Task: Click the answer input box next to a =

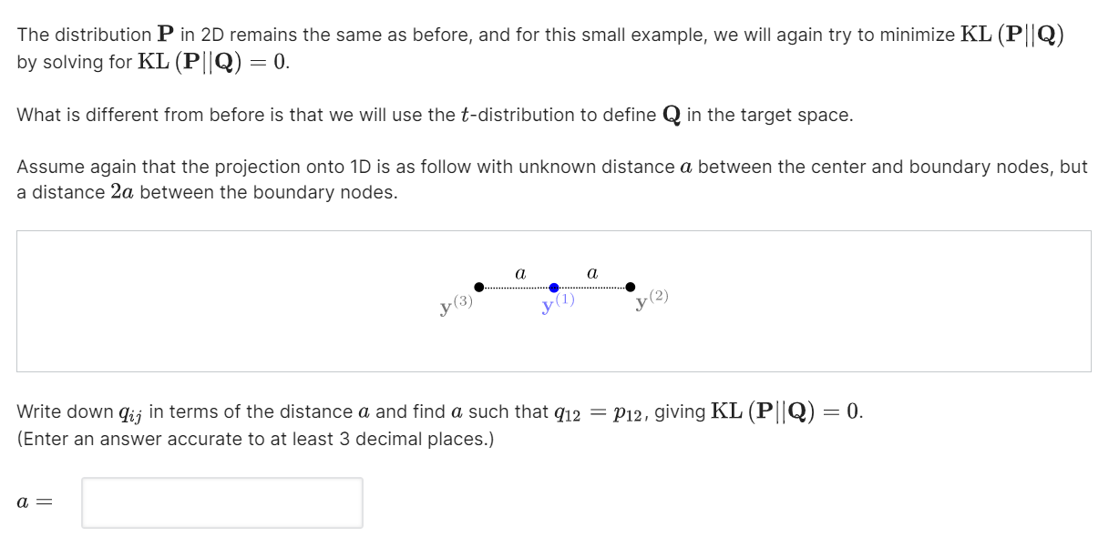Action: coord(221,502)
